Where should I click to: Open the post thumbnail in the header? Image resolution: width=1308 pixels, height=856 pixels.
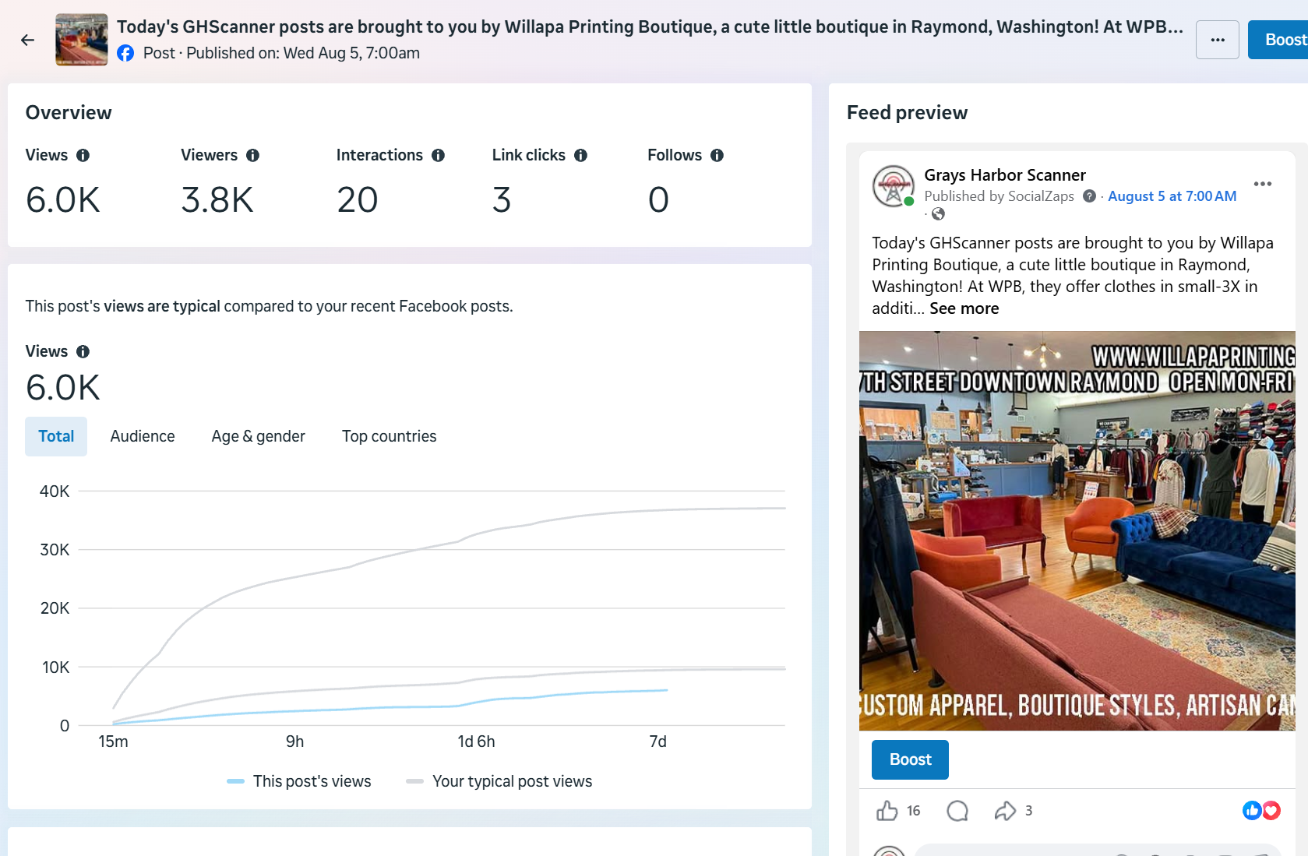click(x=82, y=40)
